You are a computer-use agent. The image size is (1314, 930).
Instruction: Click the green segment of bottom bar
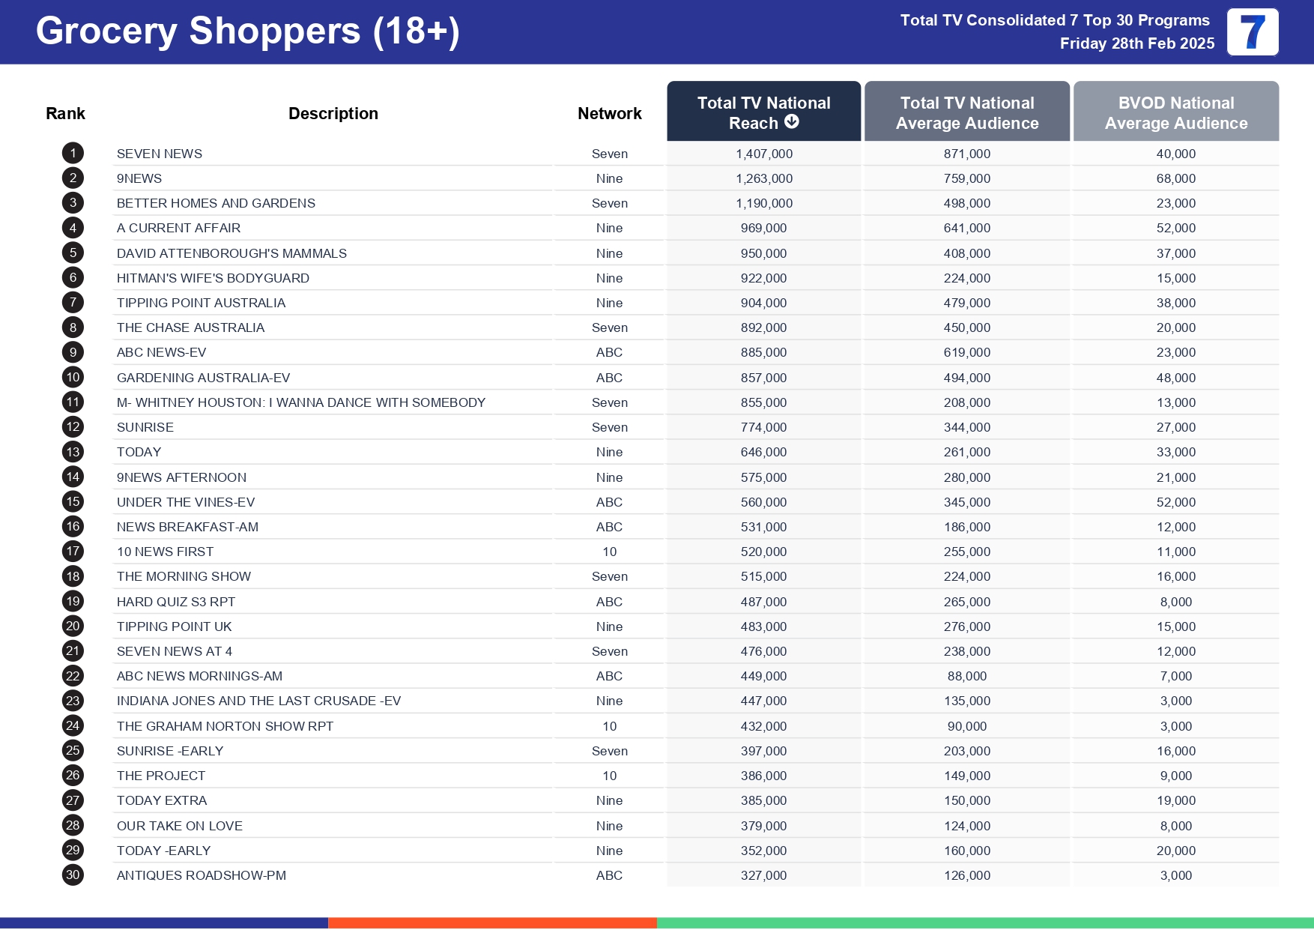[984, 923]
